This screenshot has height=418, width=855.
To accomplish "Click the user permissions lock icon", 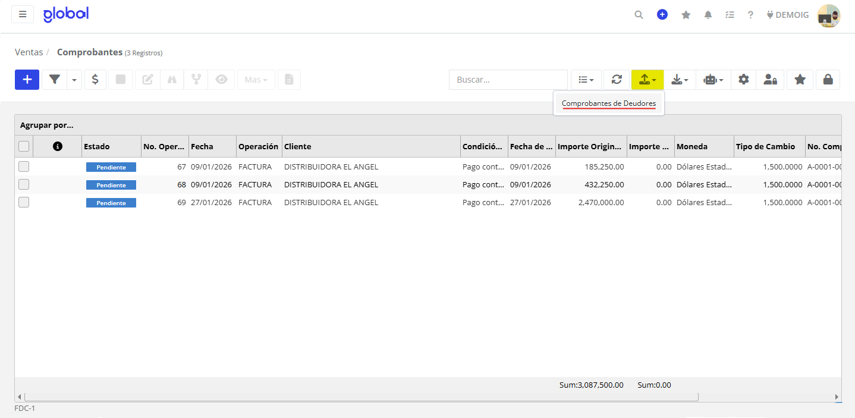I will (770, 80).
